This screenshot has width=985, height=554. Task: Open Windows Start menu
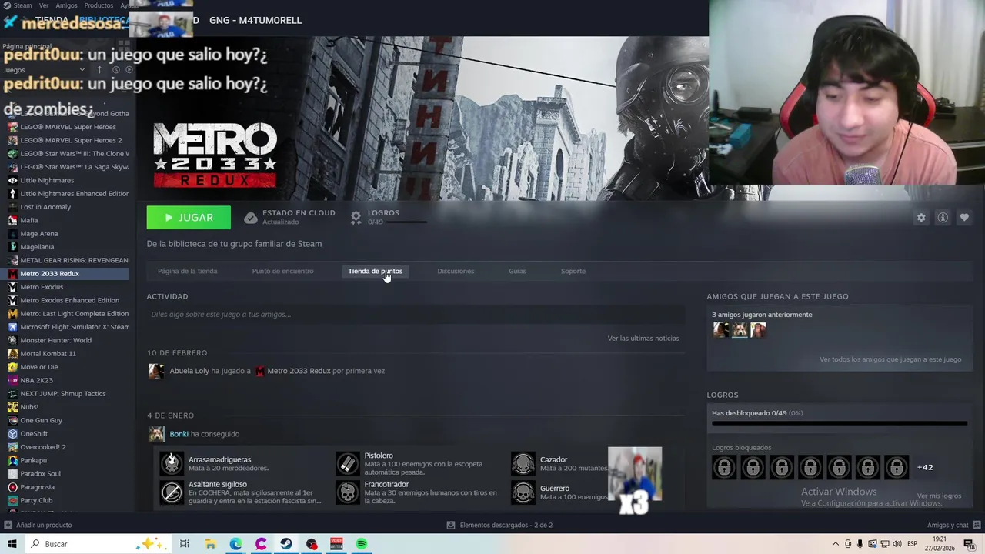coord(12,544)
